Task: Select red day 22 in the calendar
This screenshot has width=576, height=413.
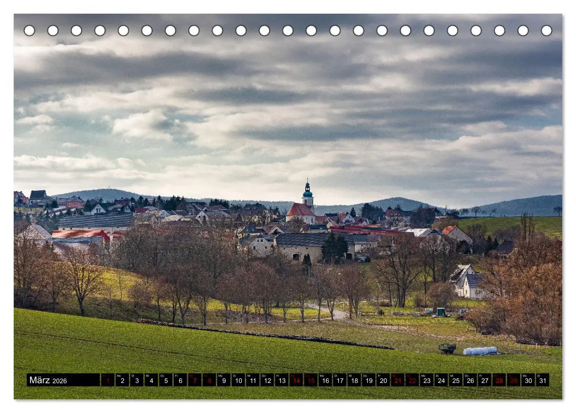Action: (x=412, y=380)
